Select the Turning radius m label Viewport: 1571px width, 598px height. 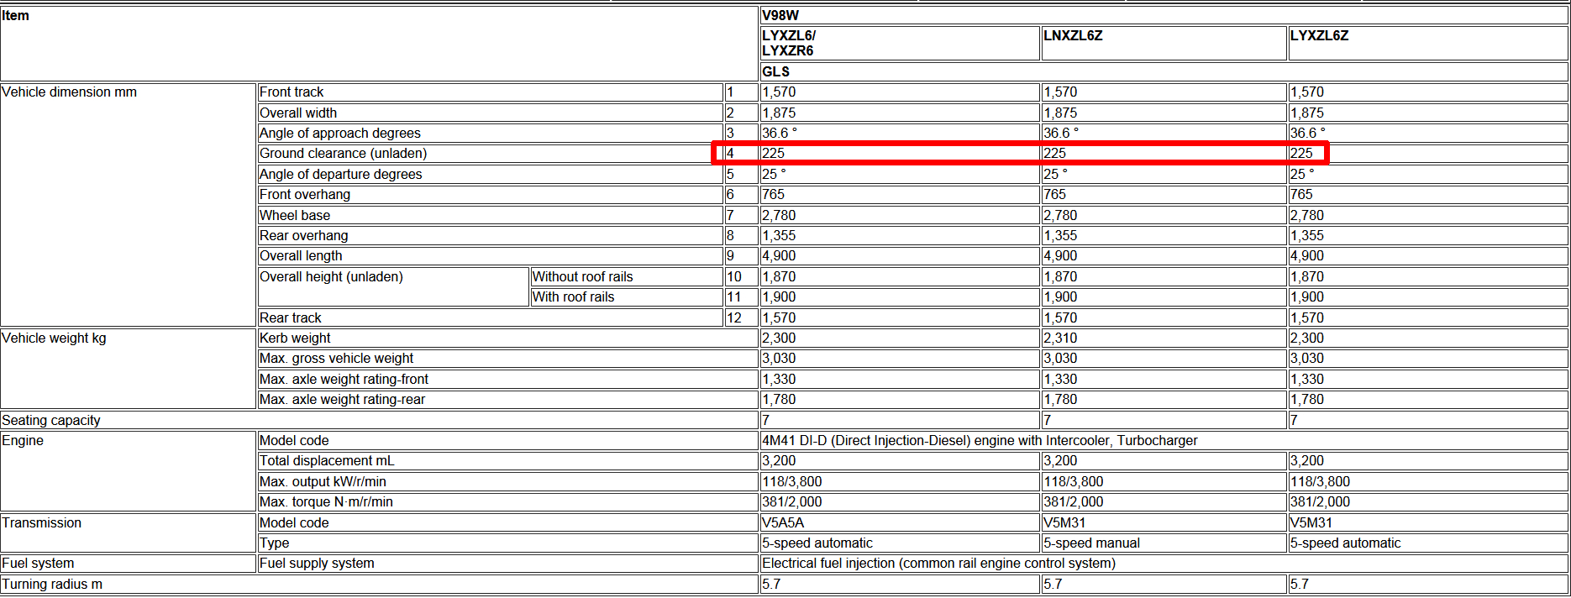[x=52, y=585]
